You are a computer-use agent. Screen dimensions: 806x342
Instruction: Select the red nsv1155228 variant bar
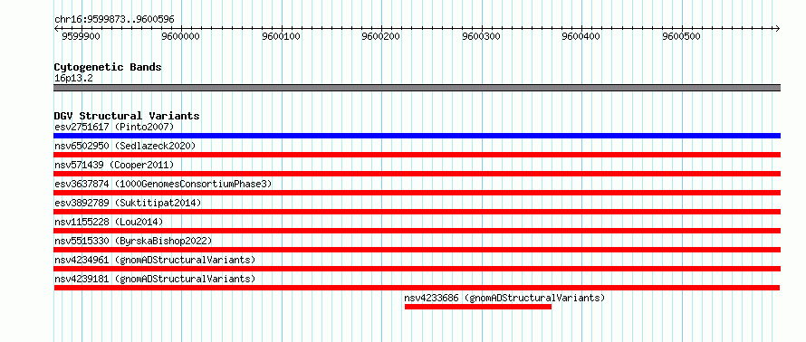(x=417, y=231)
